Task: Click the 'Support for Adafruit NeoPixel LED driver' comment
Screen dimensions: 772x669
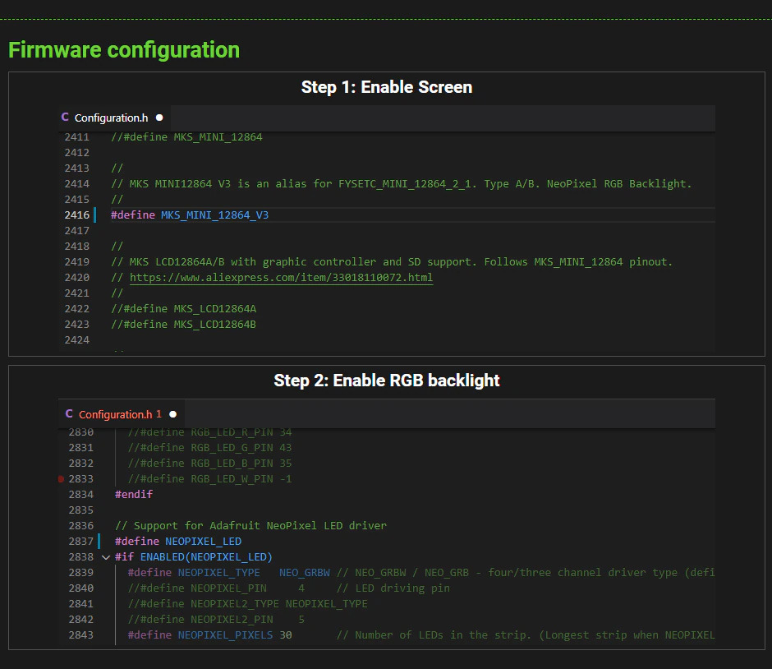Action: [251, 526]
